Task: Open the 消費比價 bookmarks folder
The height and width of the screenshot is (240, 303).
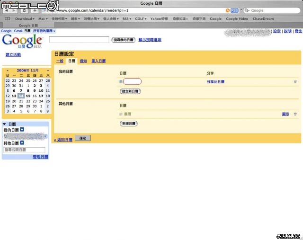Action: tap(91, 19)
